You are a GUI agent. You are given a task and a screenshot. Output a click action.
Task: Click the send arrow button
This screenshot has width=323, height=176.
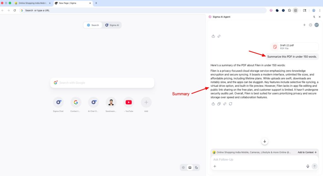click(x=314, y=166)
